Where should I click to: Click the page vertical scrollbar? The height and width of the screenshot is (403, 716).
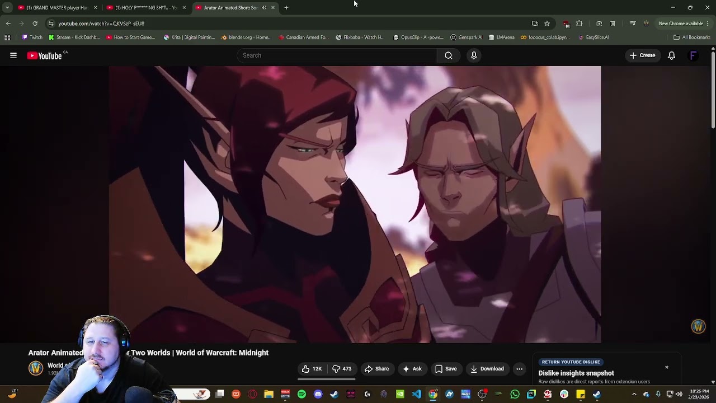click(713, 90)
